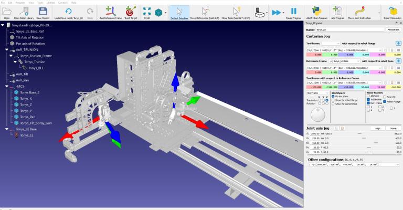
Task: Click the Fit All view icon
Action: click(147, 12)
